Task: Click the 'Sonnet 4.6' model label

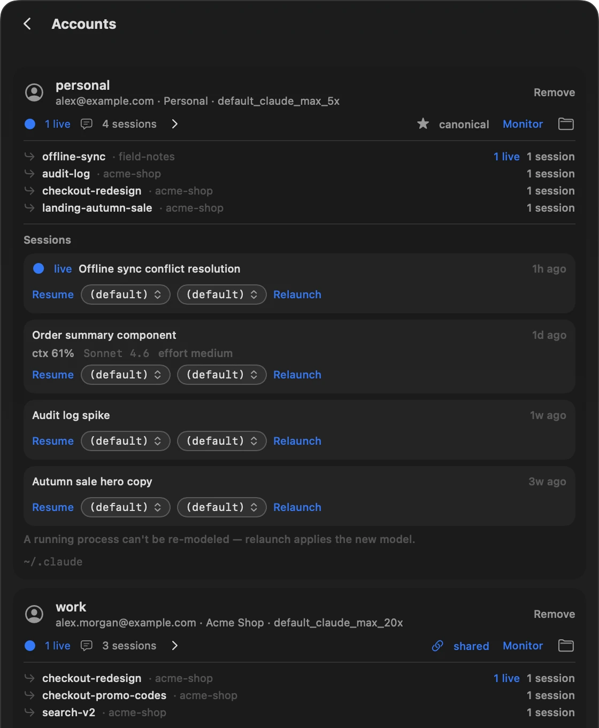Action: [116, 353]
